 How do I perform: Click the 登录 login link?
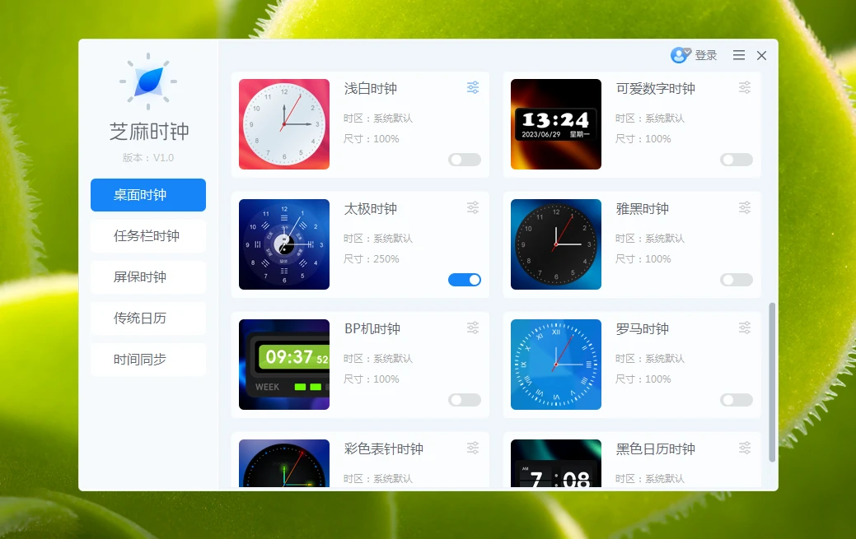pyautogui.click(x=706, y=55)
